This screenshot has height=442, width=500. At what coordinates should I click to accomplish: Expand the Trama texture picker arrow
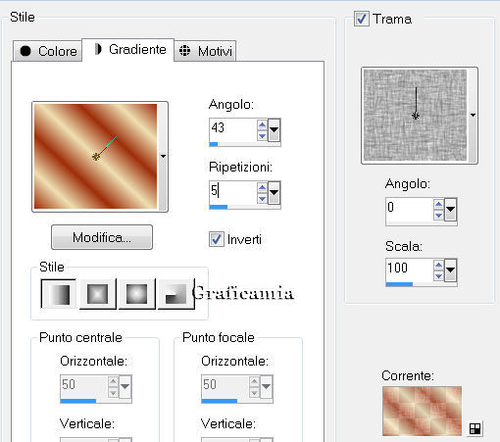point(473,115)
